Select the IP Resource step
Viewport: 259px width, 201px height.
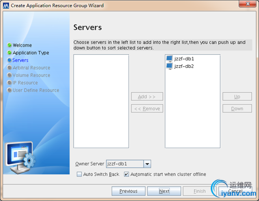point(25,82)
